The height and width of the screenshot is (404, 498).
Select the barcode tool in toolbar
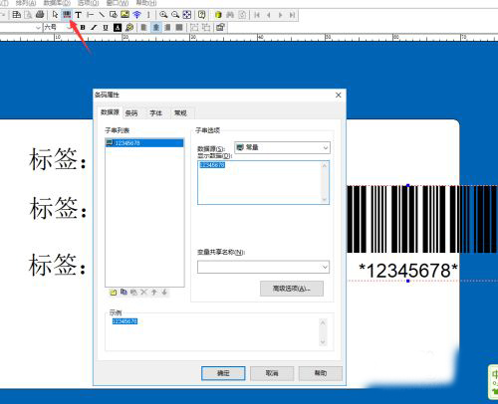point(67,15)
